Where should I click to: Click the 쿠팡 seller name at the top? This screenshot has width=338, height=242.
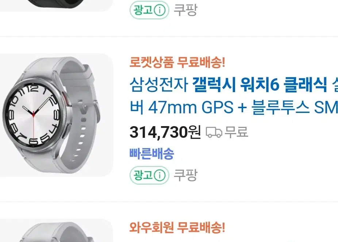[x=185, y=10]
